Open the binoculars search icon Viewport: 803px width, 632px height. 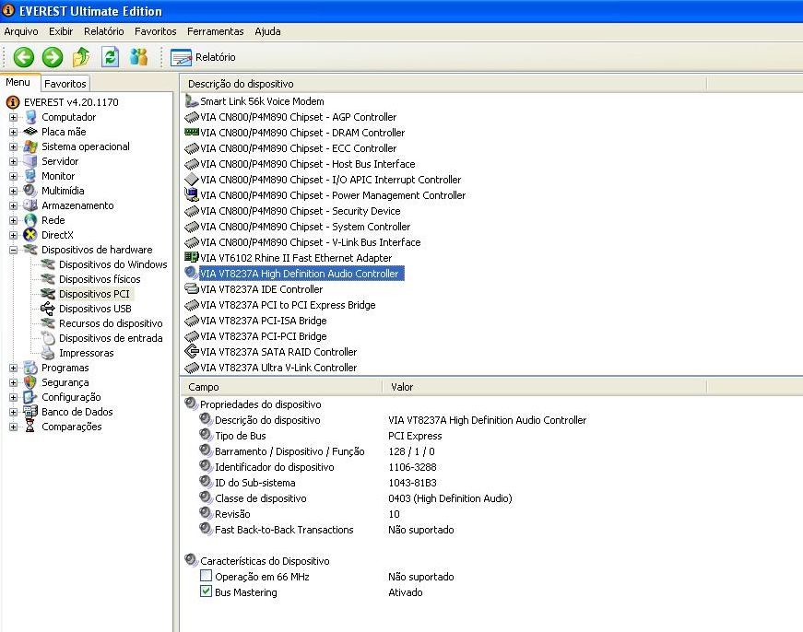137,56
